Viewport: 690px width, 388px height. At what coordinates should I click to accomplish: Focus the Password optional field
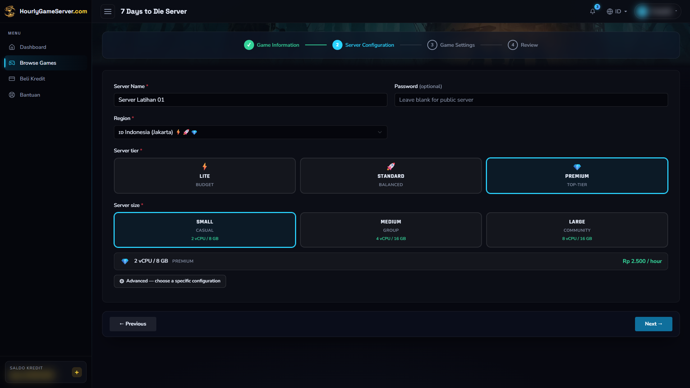(x=531, y=100)
